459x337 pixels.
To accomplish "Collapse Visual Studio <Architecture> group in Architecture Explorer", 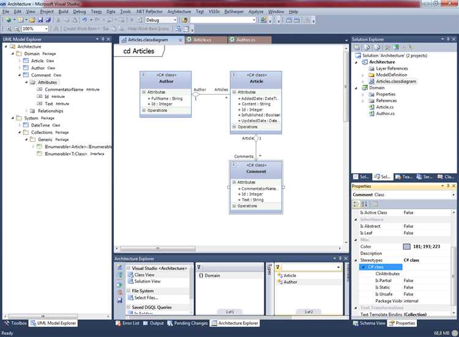I will click(129, 268).
